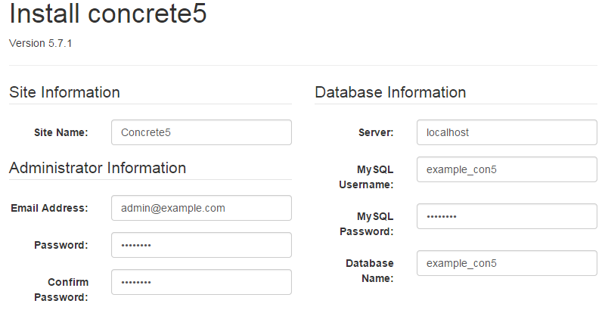Click the MySQL Username input box
This screenshot has width=605, height=313.
[507, 169]
